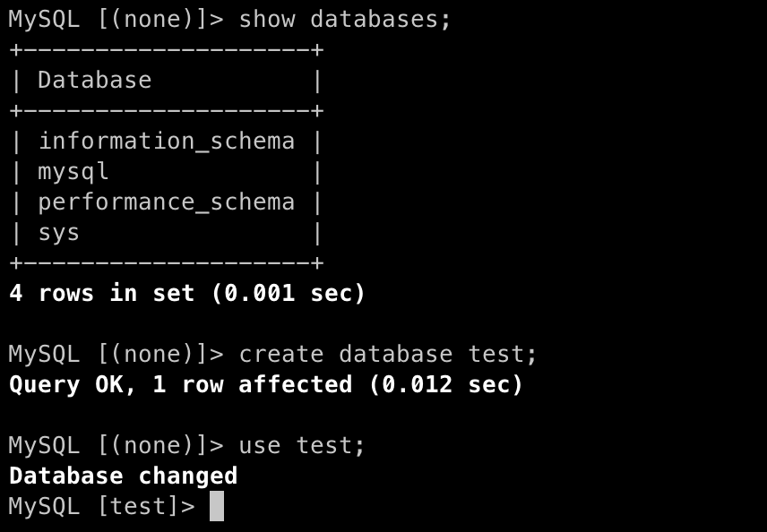Click the "Query OK, 1 row affected" message
The image size is (767, 532).
click(179, 384)
